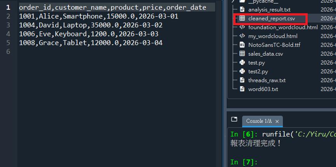Select word603.txt in the file explorer
The width and height of the screenshot is (336, 167).
[263, 89]
